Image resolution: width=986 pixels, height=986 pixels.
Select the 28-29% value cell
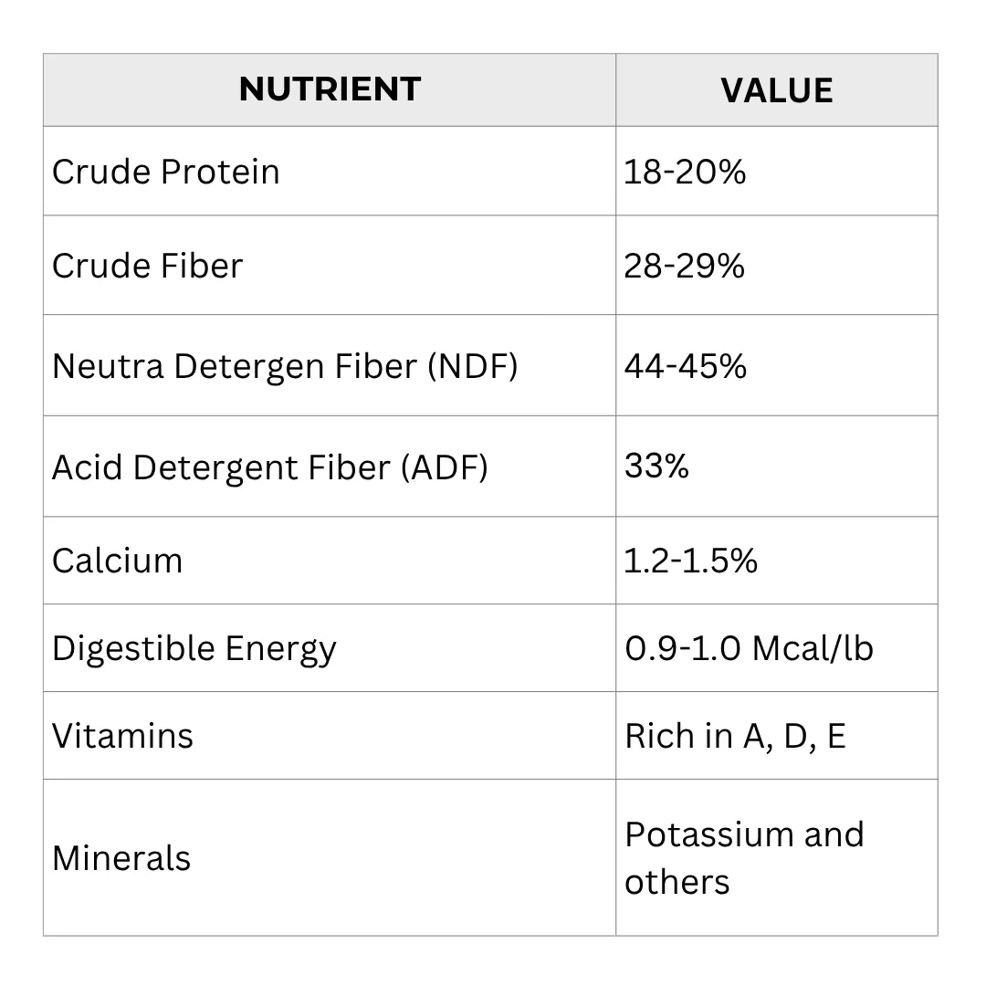tap(777, 266)
